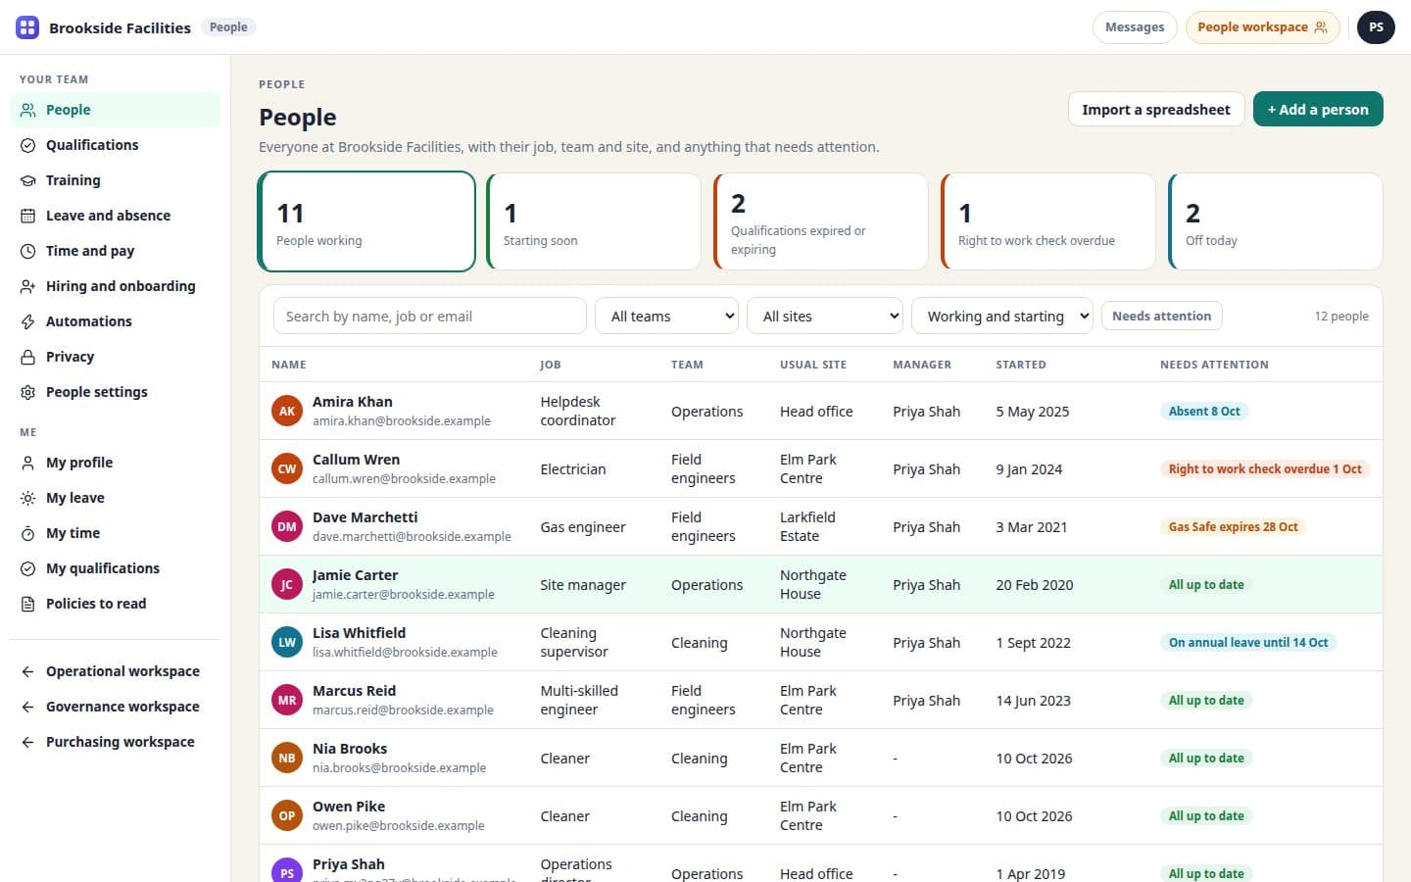This screenshot has width=1411, height=882.
Task: Select the My leave sun icon
Action: [x=28, y=498]
